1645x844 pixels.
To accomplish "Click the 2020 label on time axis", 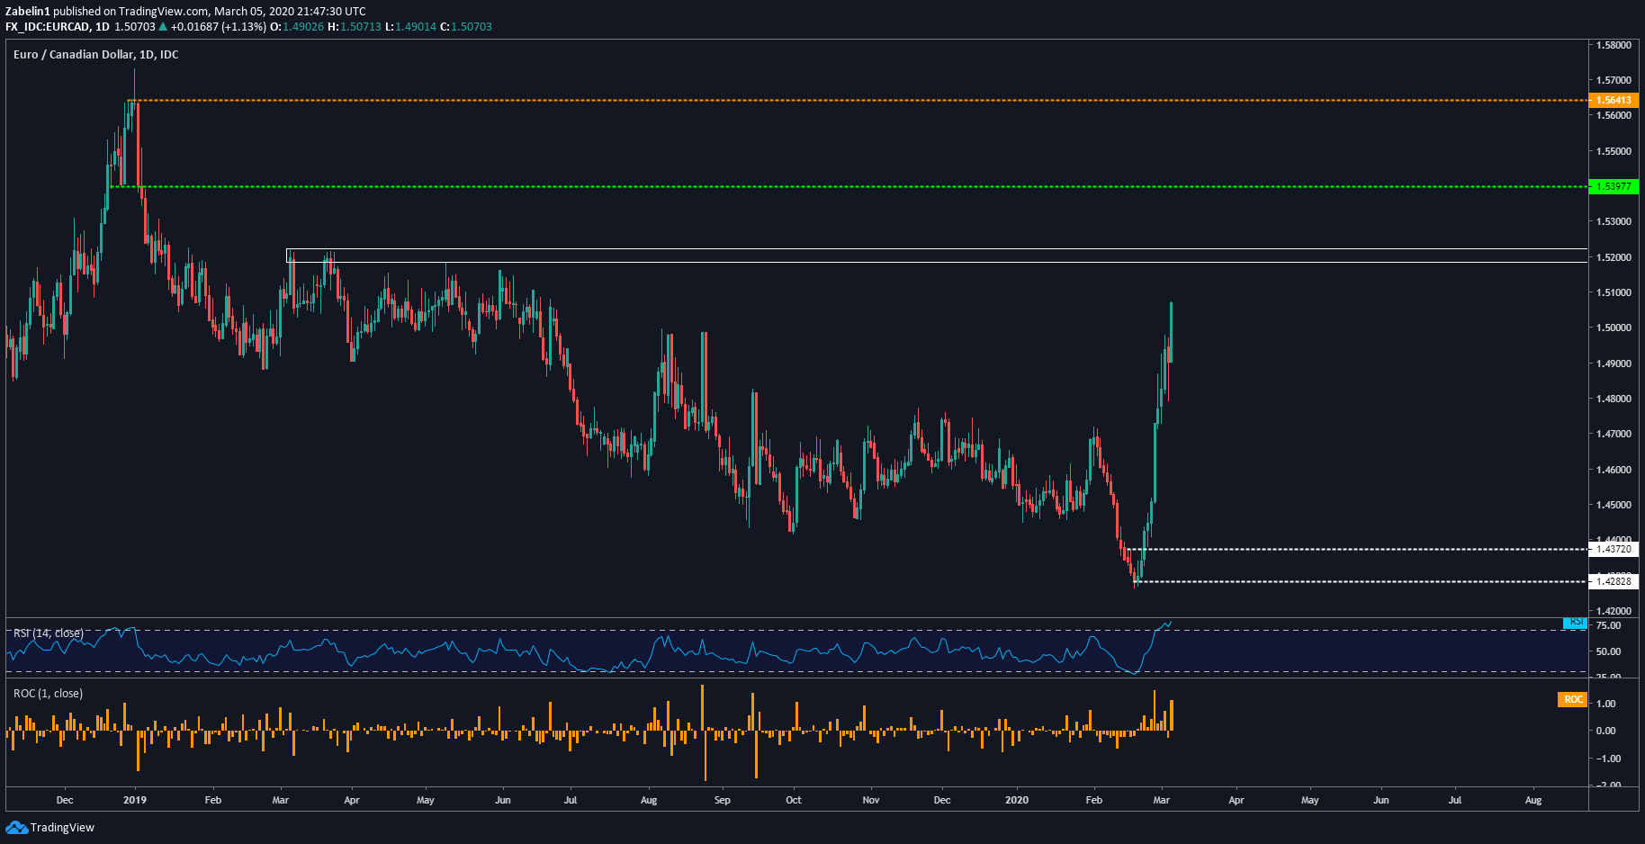I will 1017,800.
